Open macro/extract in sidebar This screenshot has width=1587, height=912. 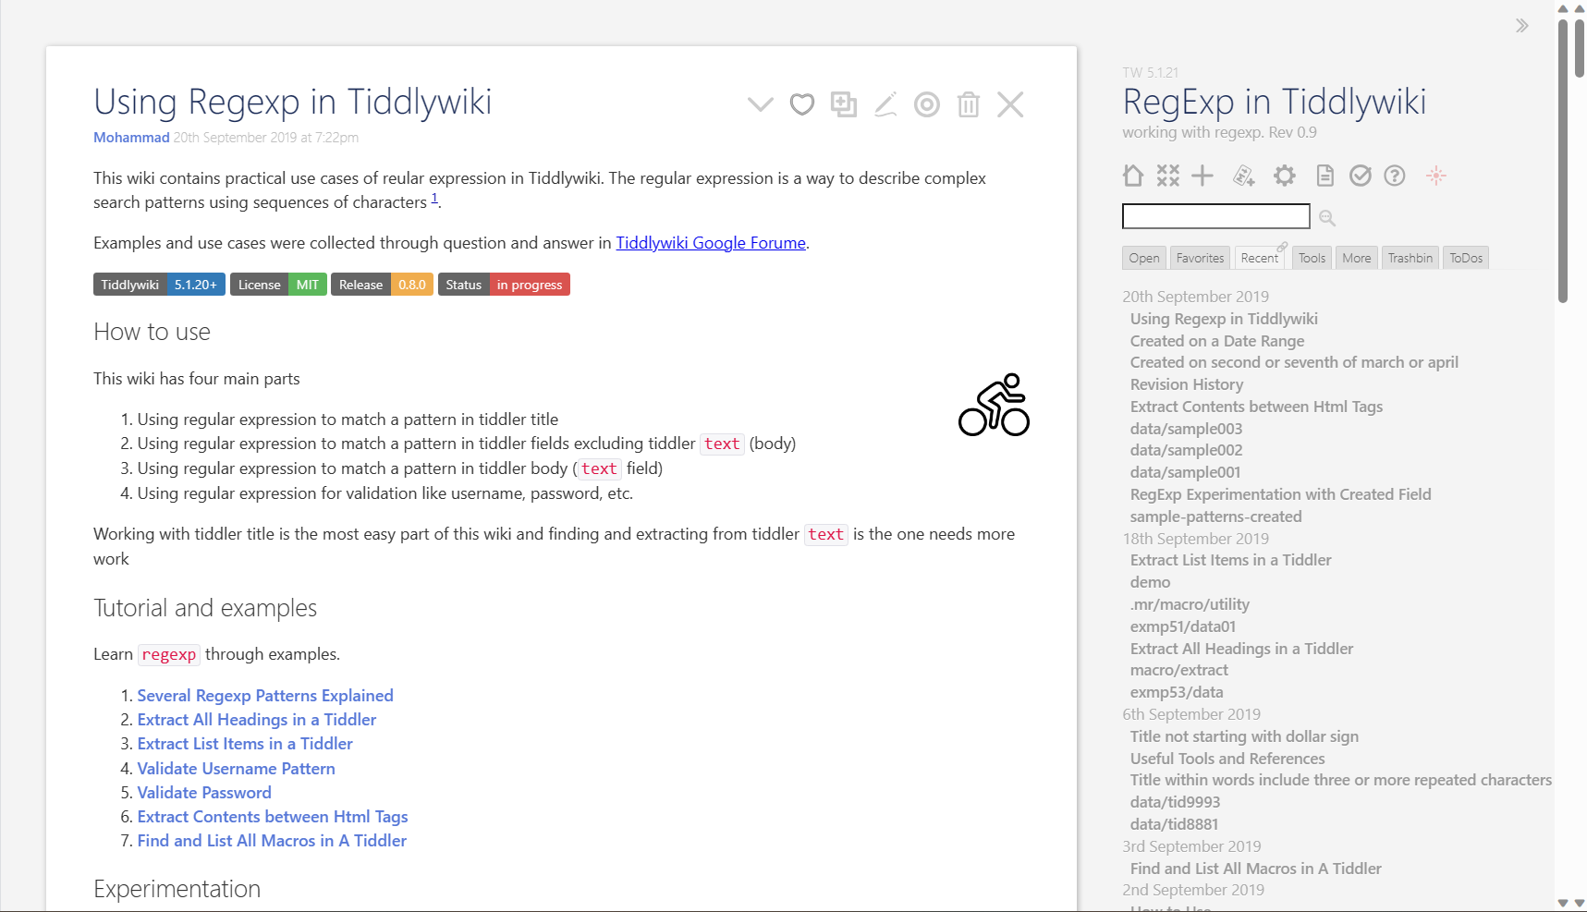click(1179, 670)
